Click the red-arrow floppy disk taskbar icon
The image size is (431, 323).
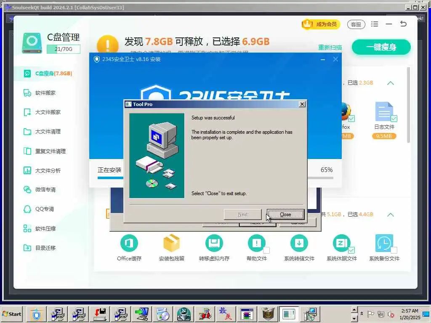(x=99, y=314)
